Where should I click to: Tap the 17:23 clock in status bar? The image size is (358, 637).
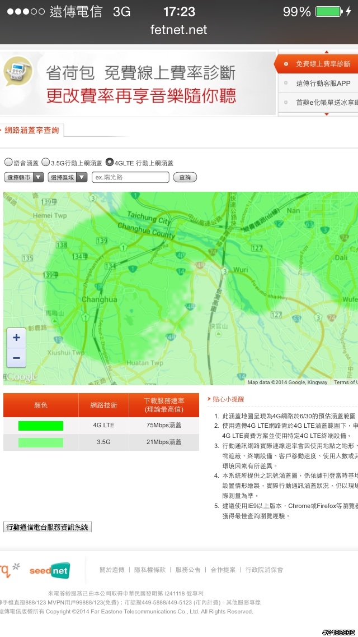point(179,11)
